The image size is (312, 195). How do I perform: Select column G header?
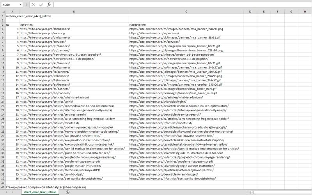click(x=291, y=12)
